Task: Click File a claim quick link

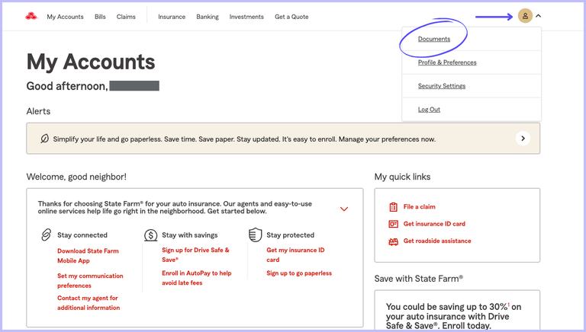Action: tap(420, 206)
